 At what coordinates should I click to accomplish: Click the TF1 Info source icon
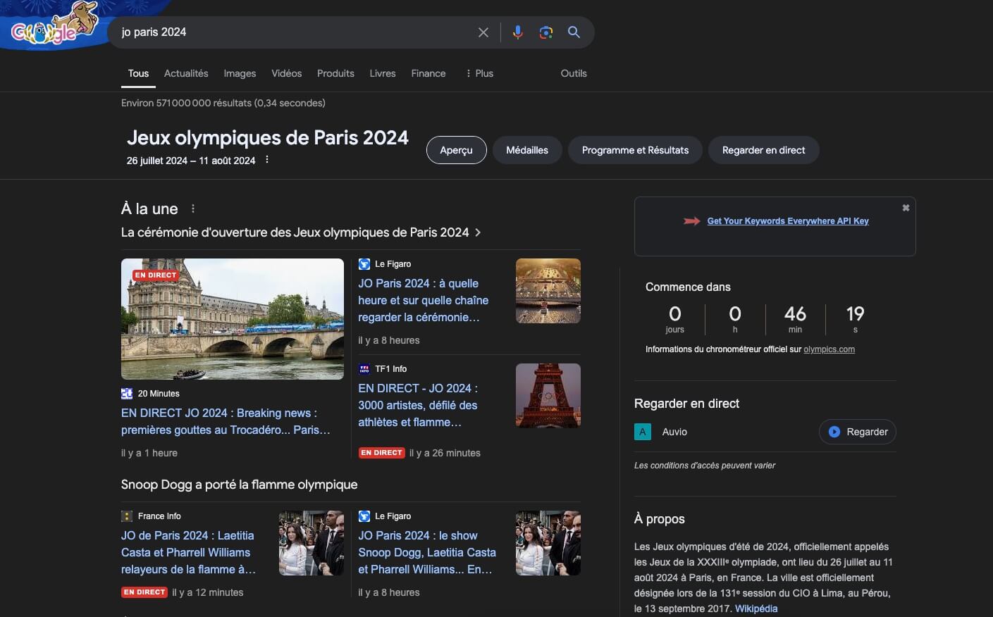(364, 368)
